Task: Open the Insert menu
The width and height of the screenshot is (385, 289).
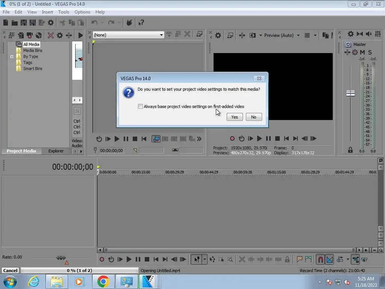Action: pos(47,12)
